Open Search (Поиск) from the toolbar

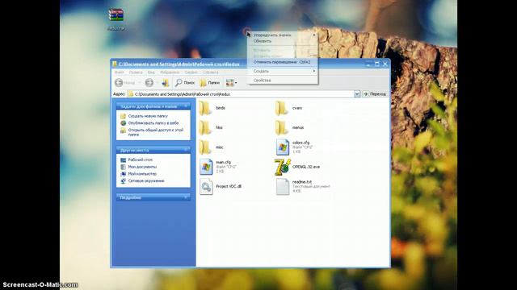(185, 83)
